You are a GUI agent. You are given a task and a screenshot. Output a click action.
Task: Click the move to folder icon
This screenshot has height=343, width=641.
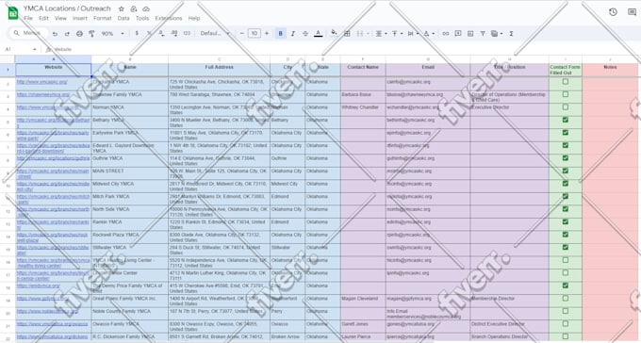pos(134,8)
